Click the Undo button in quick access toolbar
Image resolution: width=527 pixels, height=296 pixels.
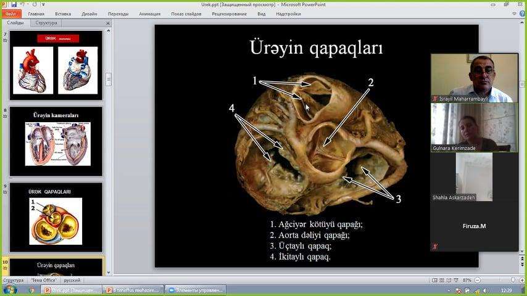pyautogui.click(x=22, y=4)
